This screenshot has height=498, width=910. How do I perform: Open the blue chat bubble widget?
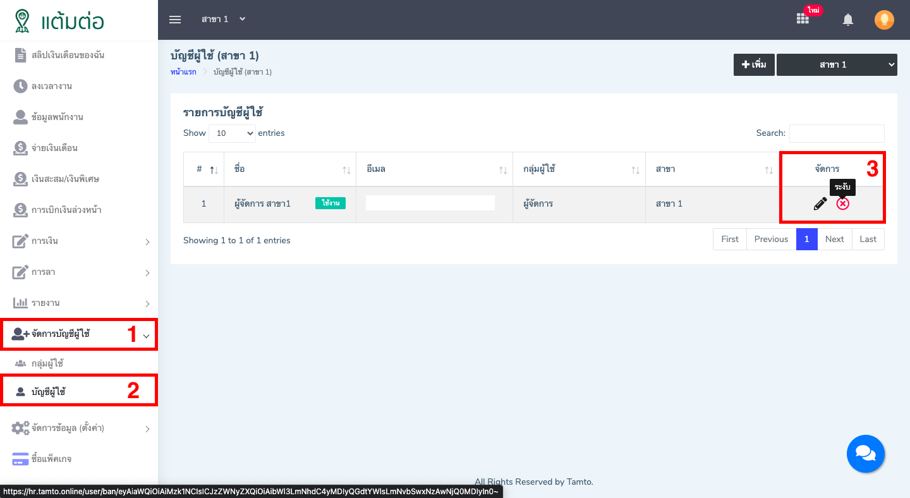865,454
